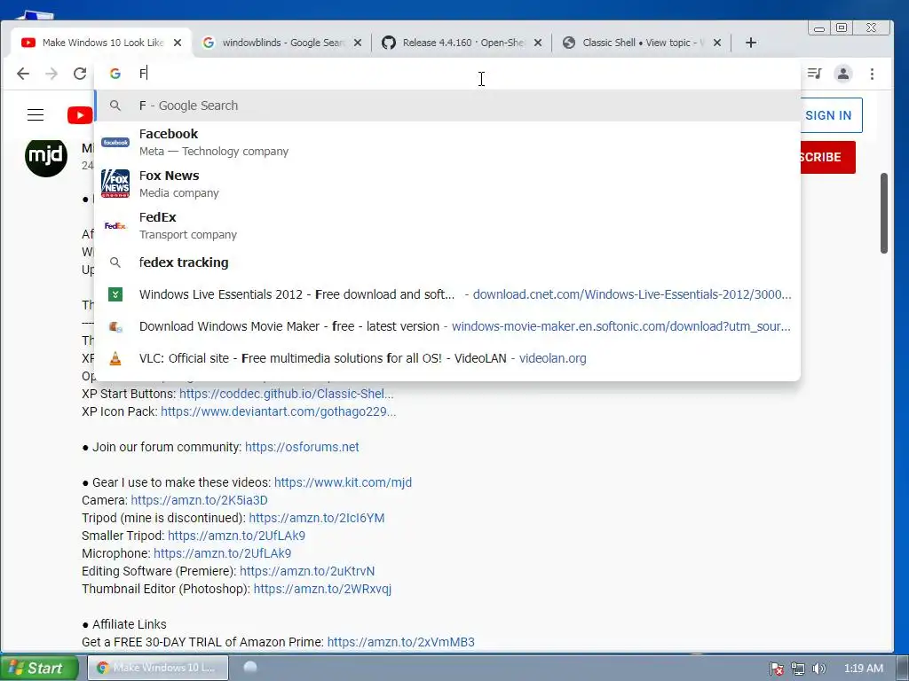This screenshot has width=909, height=681.
Task: Switch to the Classic Shell View topic tab
Action: (642, 43)
